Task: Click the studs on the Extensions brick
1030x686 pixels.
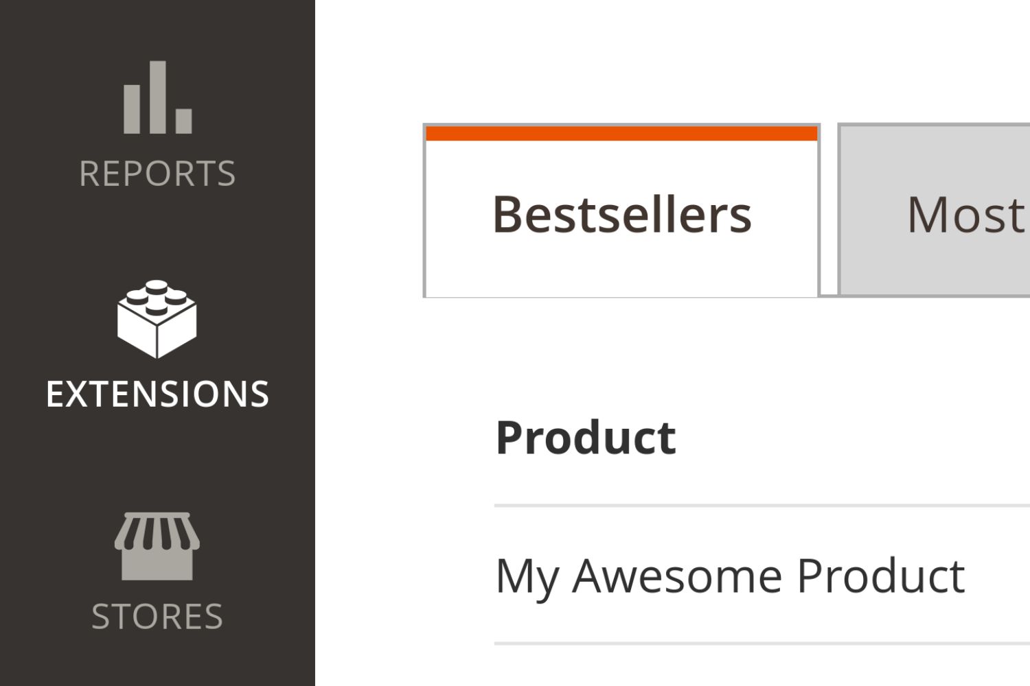Action: point(157,297)
